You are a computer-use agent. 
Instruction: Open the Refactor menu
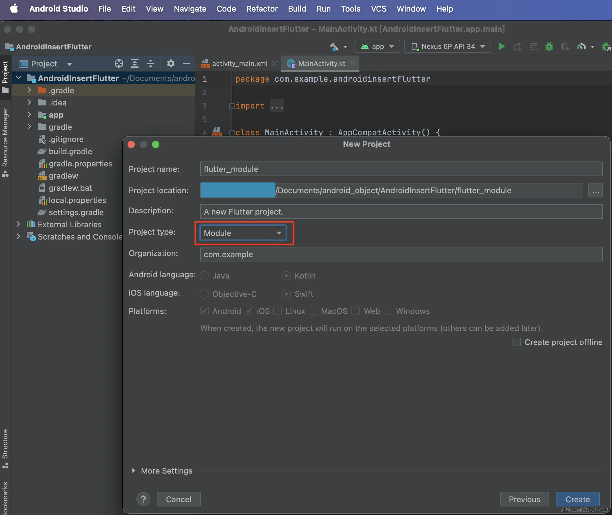tap(262, 9)
